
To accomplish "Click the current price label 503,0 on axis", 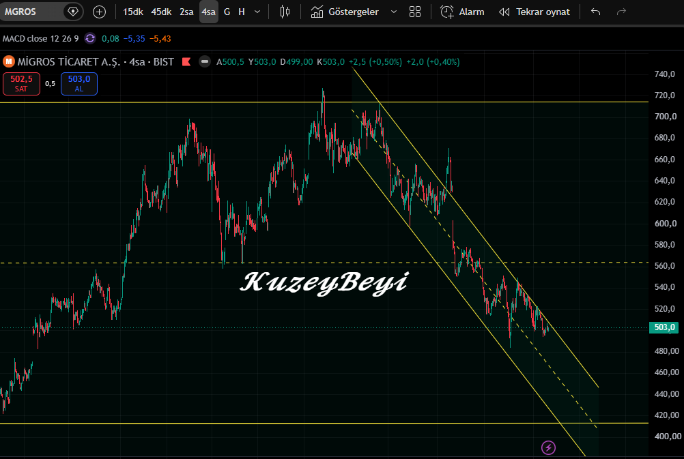I will click(x=664, y=327).
